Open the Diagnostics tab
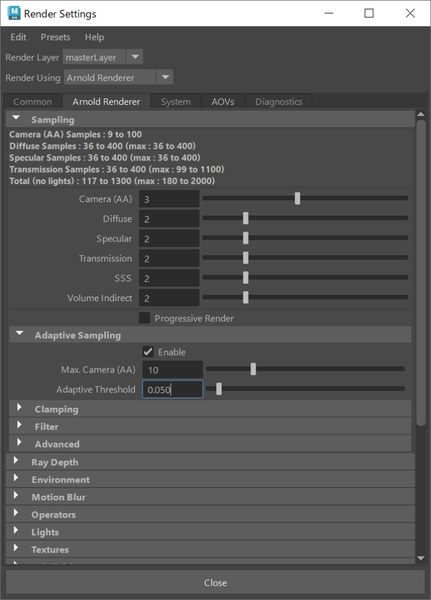431x600 pixels. tap(279, 102)
